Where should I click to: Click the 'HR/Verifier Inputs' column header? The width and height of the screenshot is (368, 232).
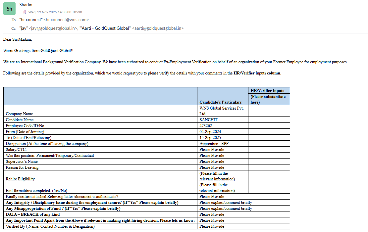267,91
